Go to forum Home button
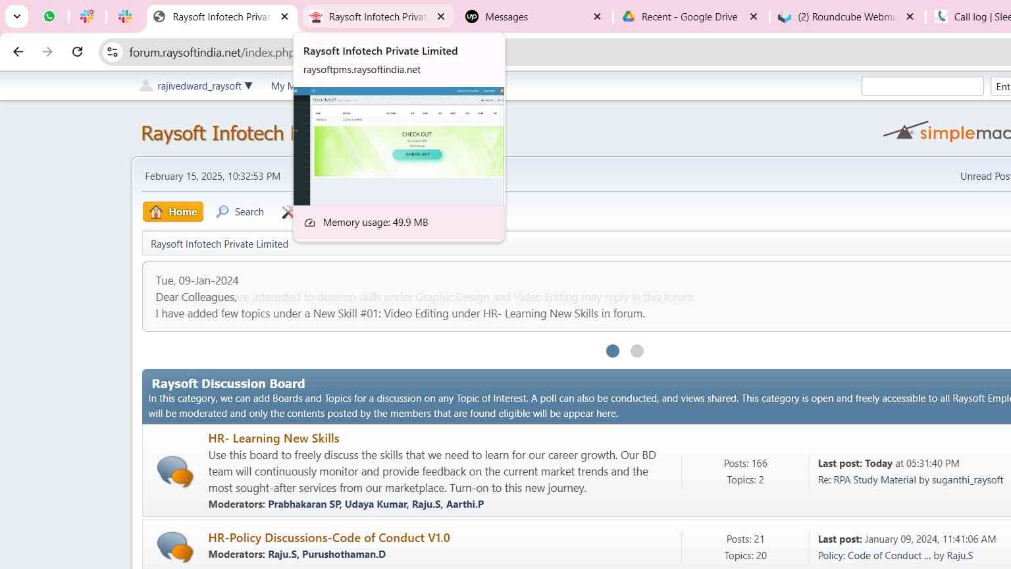The height and width of the screenshot is (569, 1011). pos(173,212)
